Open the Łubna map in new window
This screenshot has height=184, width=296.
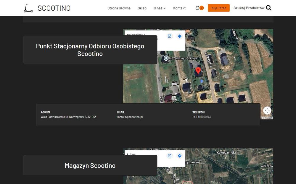pyautogui.click(x=170, y=156)
